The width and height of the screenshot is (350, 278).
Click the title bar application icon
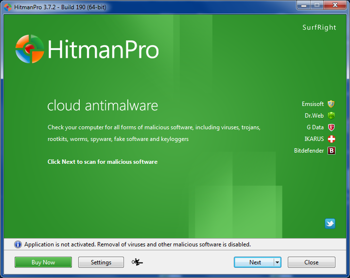click(x=8, y=7)
